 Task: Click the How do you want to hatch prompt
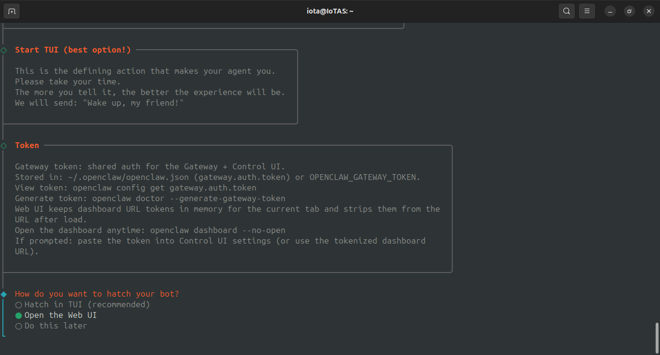97,294
